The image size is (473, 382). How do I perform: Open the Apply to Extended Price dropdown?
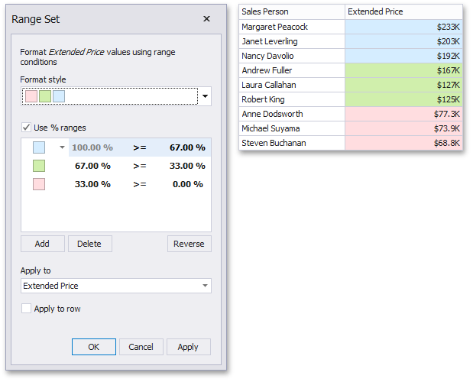point(205,286)
